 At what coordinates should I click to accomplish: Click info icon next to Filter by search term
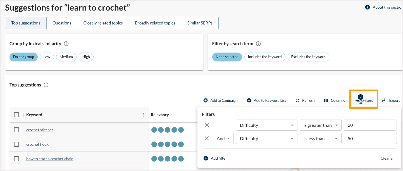[x=258, y=44]
